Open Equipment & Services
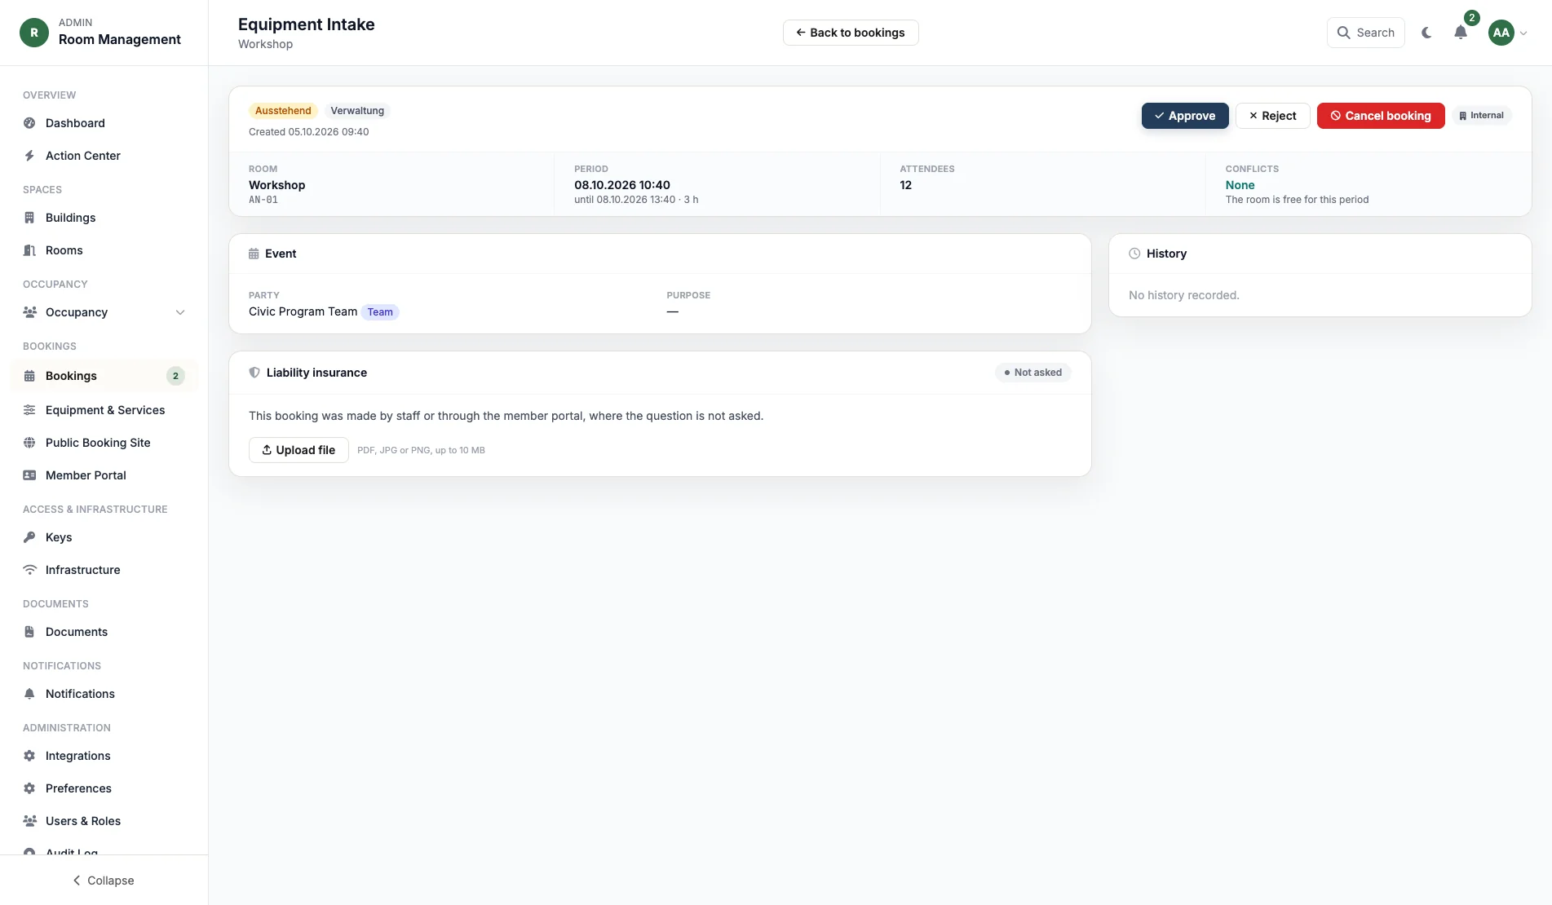This screenshot has height=905, width=1552. coord(104,410)
